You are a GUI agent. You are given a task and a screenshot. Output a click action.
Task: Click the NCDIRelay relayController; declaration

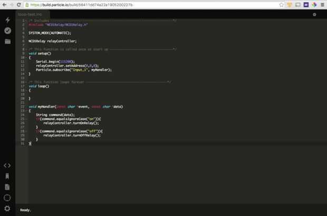coord(53,41)
